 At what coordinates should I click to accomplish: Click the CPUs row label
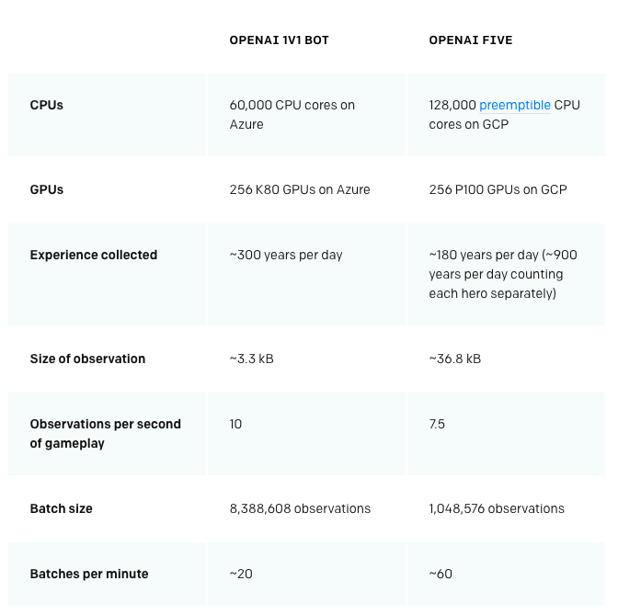click(47, 105)
